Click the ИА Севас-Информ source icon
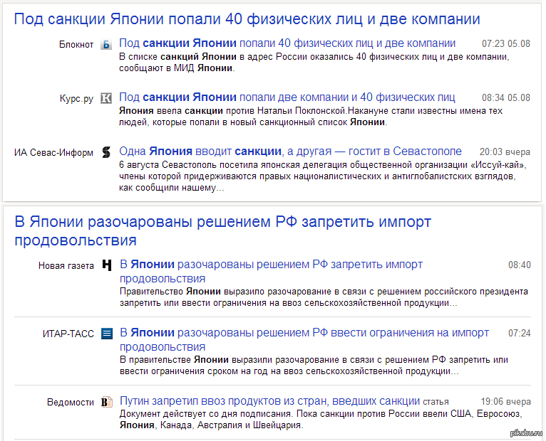Image resolution: width=546 pixels, height=441 pixels. click(106, 152)
